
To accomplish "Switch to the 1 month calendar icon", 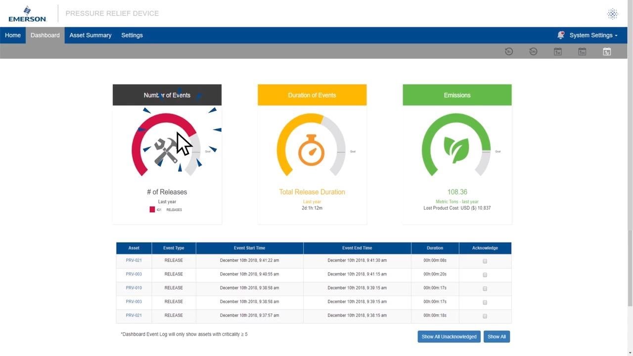I will tap(582, 51).
